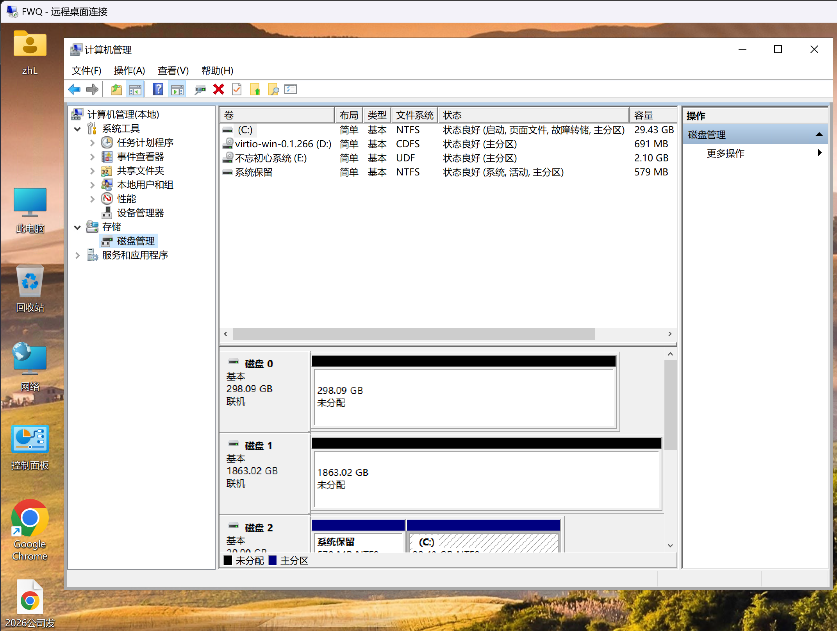Screen dimensions: 837x631
Task: Click the properties checkmark toolbar icon
Action: tap(237, 89)
